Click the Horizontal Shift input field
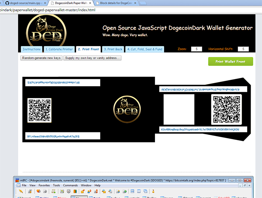Screen dimensions: 262x198 coord(243,49)
